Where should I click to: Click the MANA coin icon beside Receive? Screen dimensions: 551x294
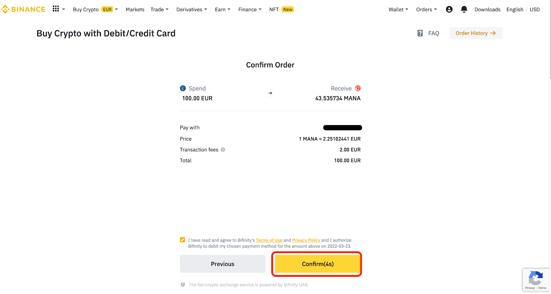(x=358, y=88)
